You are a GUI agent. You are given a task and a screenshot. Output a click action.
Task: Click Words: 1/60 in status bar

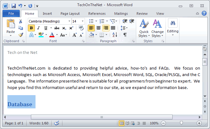(39, 123)
